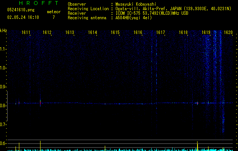Click the 1.1 kHz frequency label
The width and height of the screenshot is (238, 151).
pyautogui.click(x=3, y=49)
